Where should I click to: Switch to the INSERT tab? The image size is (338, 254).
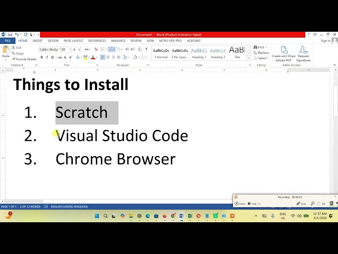click(x=37, y=41)
